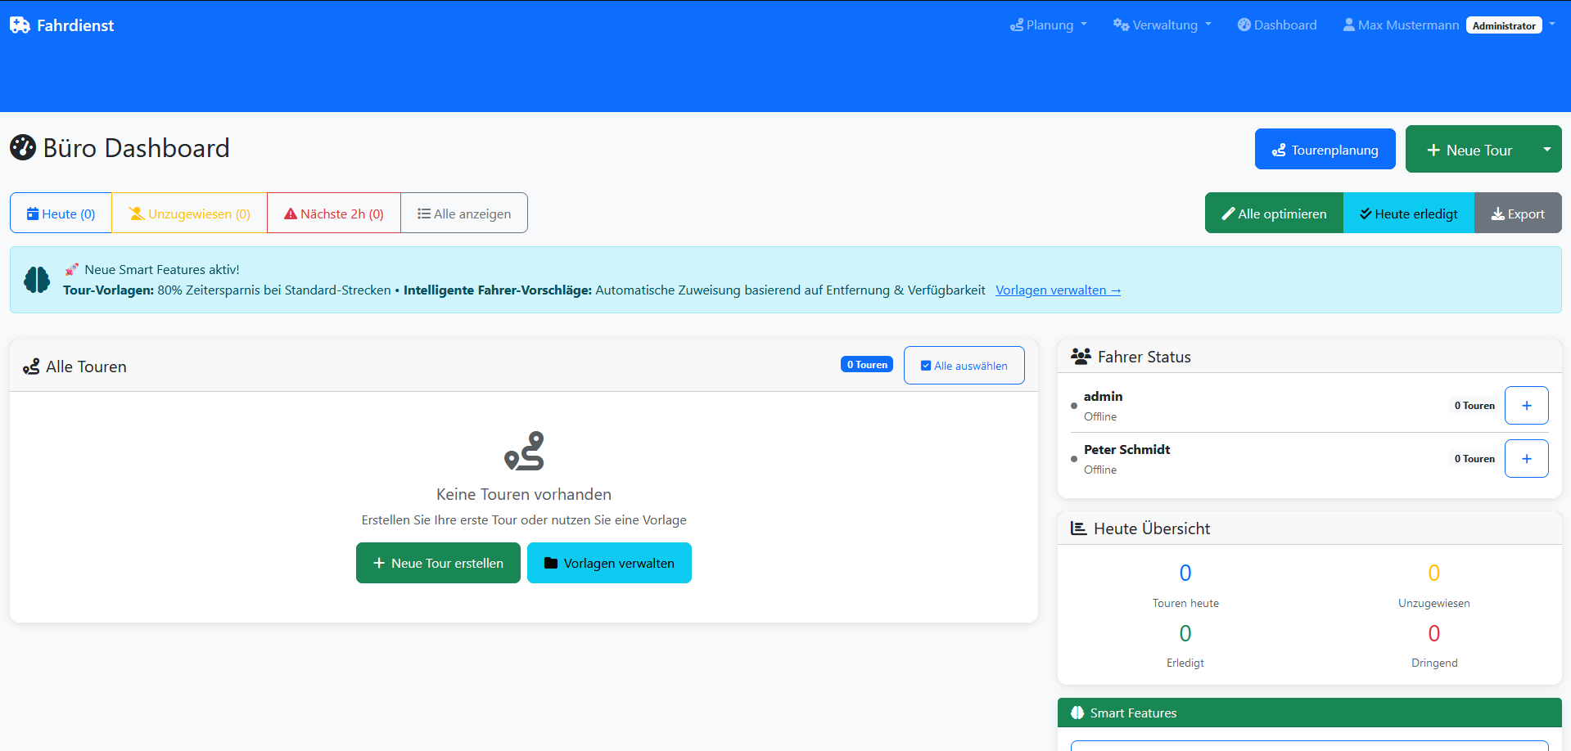Switch to the Heute (0) filter tab
This screenshot has width=1571, height=751.
point(60,213)
